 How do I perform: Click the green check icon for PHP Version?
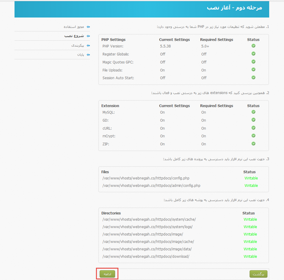coord(253,46)
